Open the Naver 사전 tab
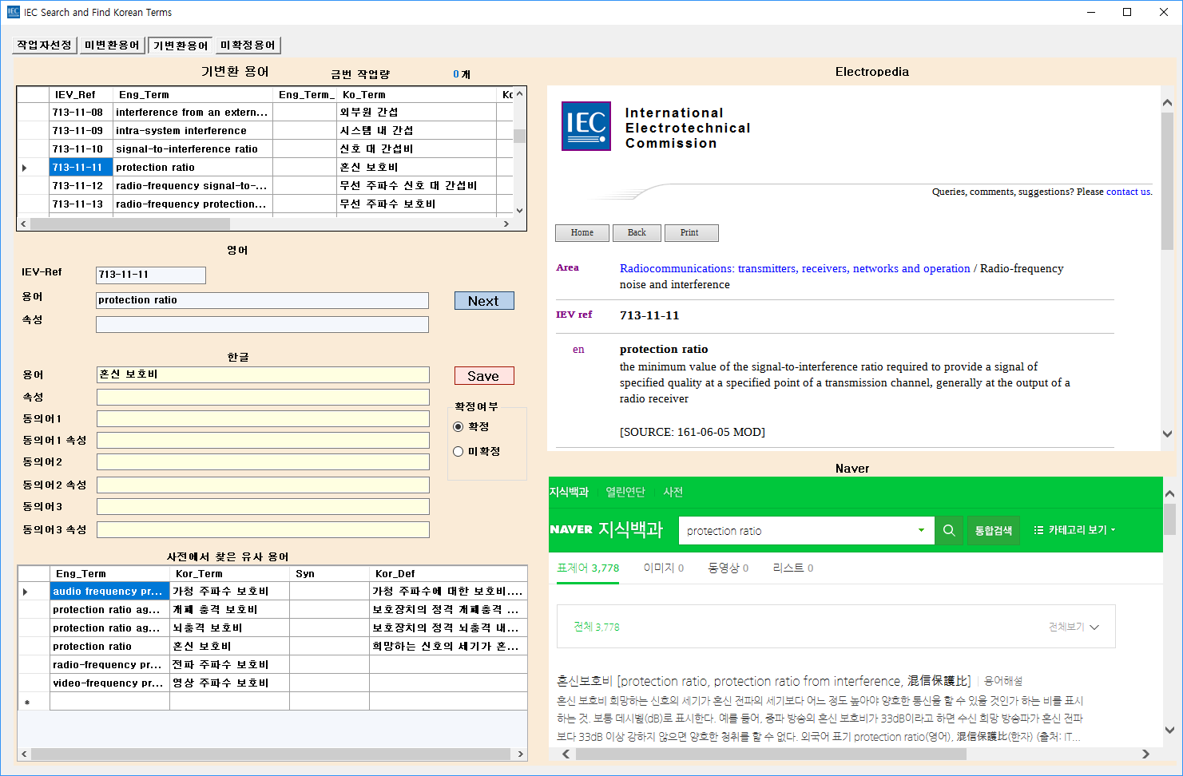 point(673,493)
